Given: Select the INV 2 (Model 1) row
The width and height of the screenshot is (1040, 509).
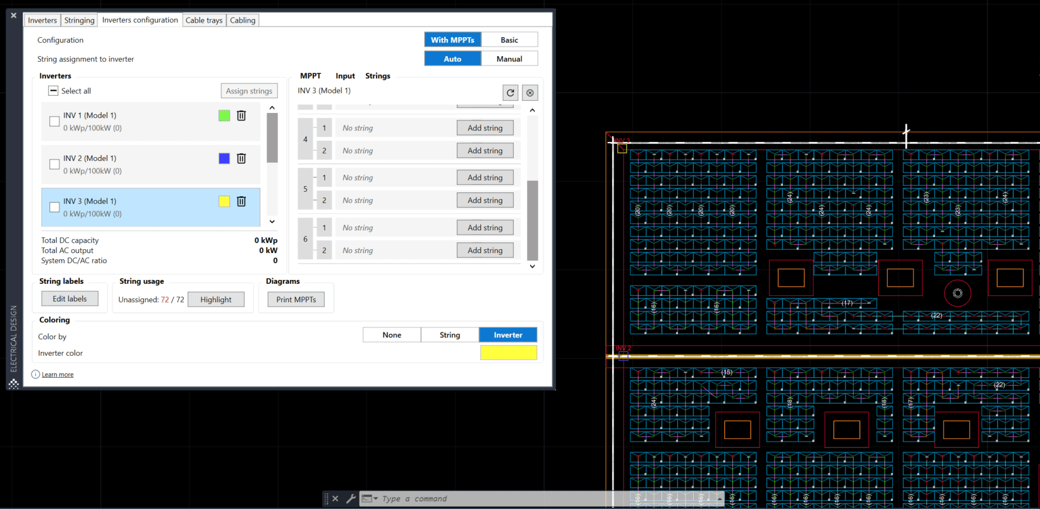Looking at the screenshot, I should click(150, 164).
